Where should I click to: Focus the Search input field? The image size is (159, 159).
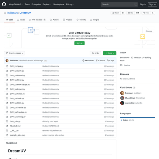[x=119, y=4]
